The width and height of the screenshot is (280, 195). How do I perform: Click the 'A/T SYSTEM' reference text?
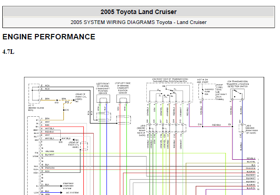coord(72,193)
